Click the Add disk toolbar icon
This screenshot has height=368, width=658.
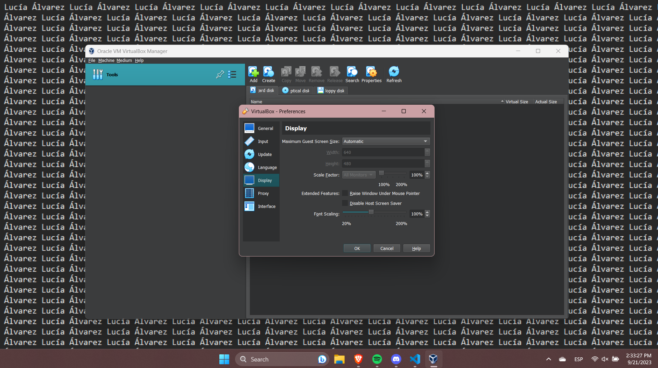(x=253, y=74)
